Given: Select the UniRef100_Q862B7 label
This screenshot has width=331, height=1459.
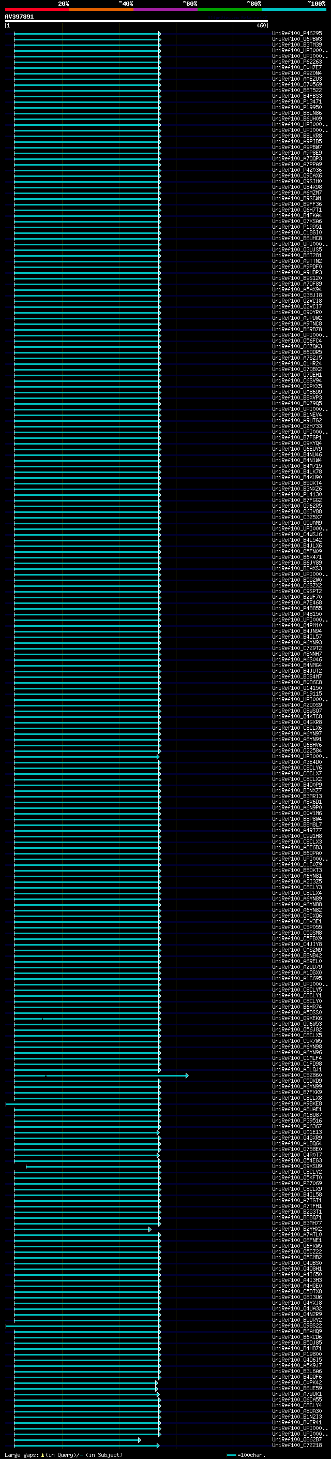Looking at the screenshot, I should click(x=296, y=1439).
